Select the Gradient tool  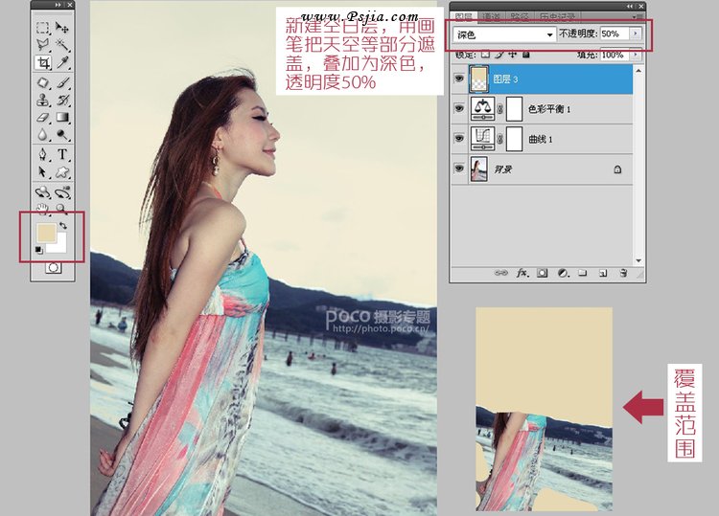(x=63, y=118)
